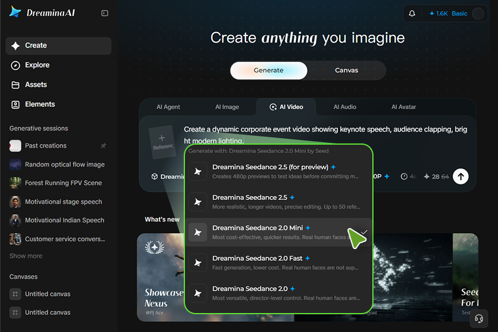Select the AI Agent tab
This screenshot has width=498, height=332.
pyautogui.click(x=168, y=107)
